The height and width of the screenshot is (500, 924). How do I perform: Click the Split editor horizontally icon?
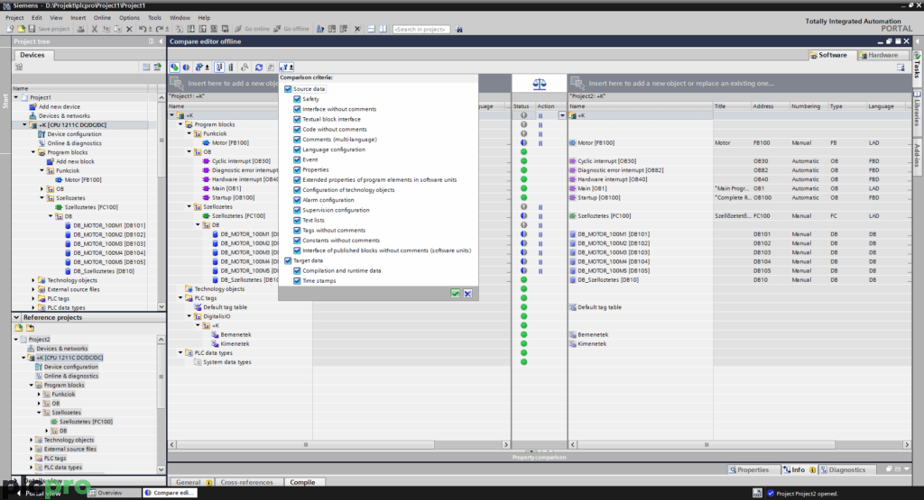point(371,29)
